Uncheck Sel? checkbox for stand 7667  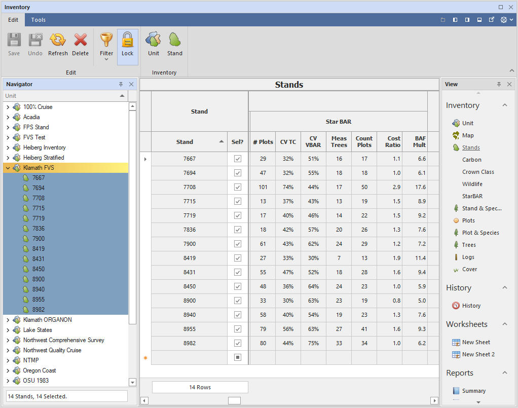(x=238, y=159)
